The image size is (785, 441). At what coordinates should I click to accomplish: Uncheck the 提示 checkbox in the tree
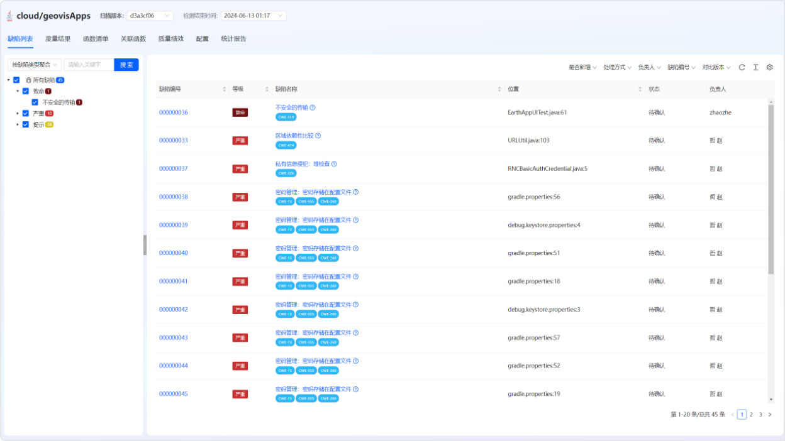coord(25,124)
